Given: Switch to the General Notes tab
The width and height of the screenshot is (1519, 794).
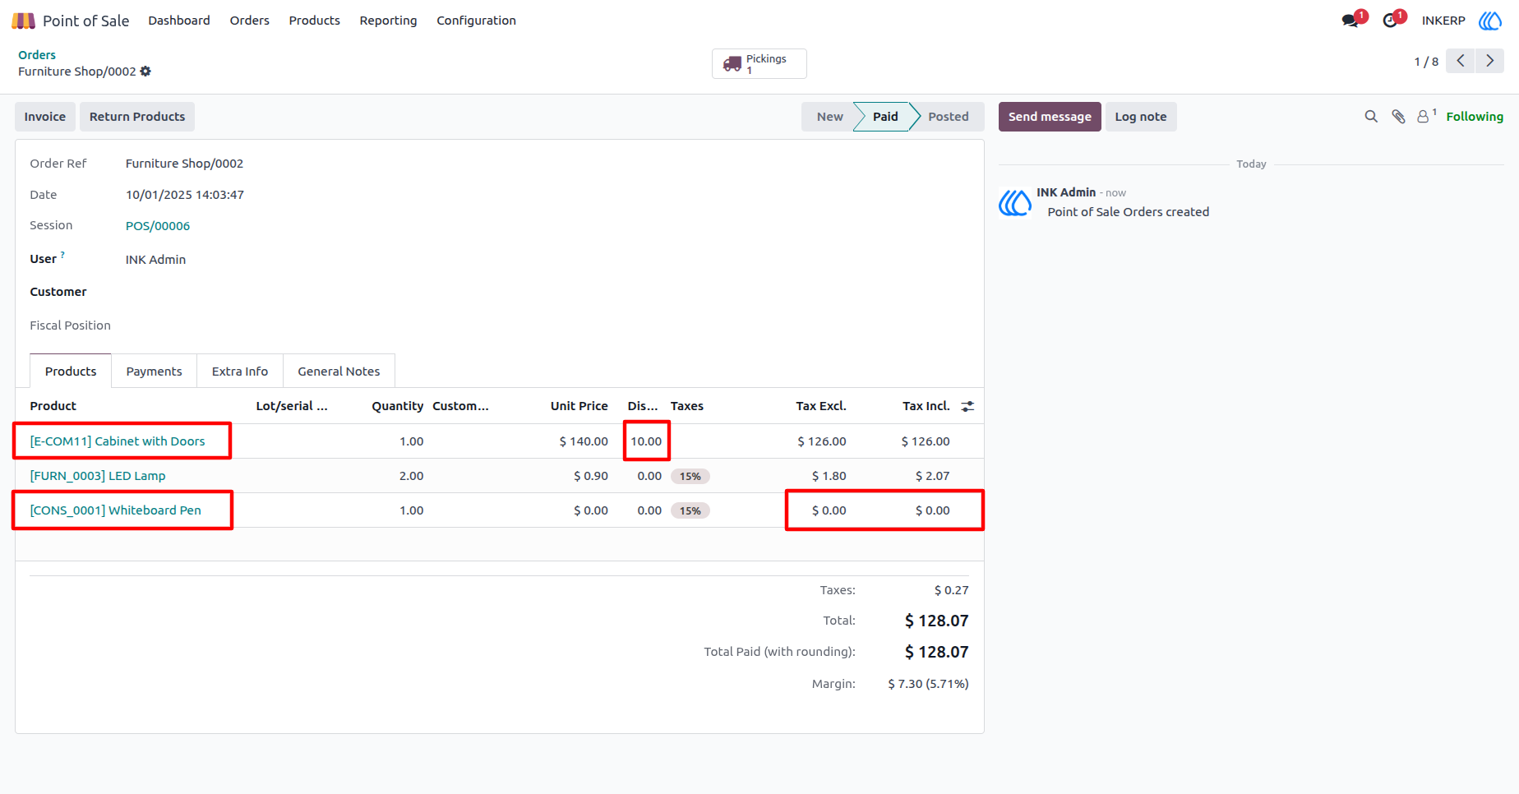Looking at the screenshot, I should [x=339, y=372].
